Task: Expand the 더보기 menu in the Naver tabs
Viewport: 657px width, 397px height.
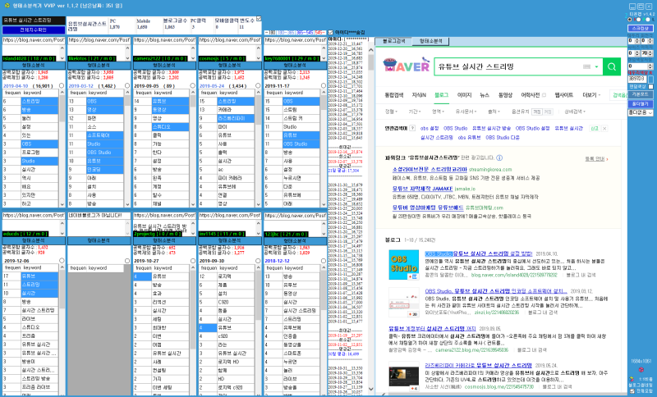Action: pyautogui.click(x=591, y=95)
